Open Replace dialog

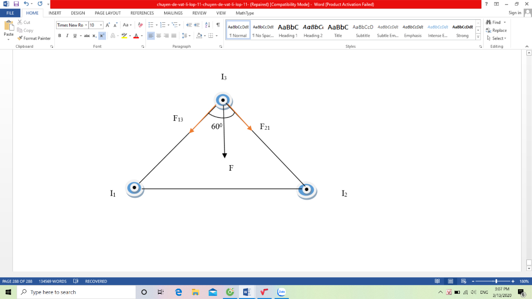(496, 30)
